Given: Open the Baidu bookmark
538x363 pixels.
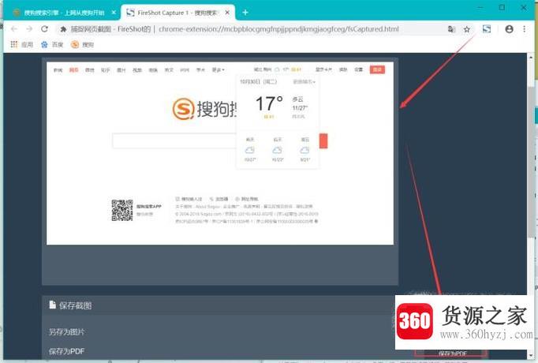Looking at the screenshot, I should (52, 45).
